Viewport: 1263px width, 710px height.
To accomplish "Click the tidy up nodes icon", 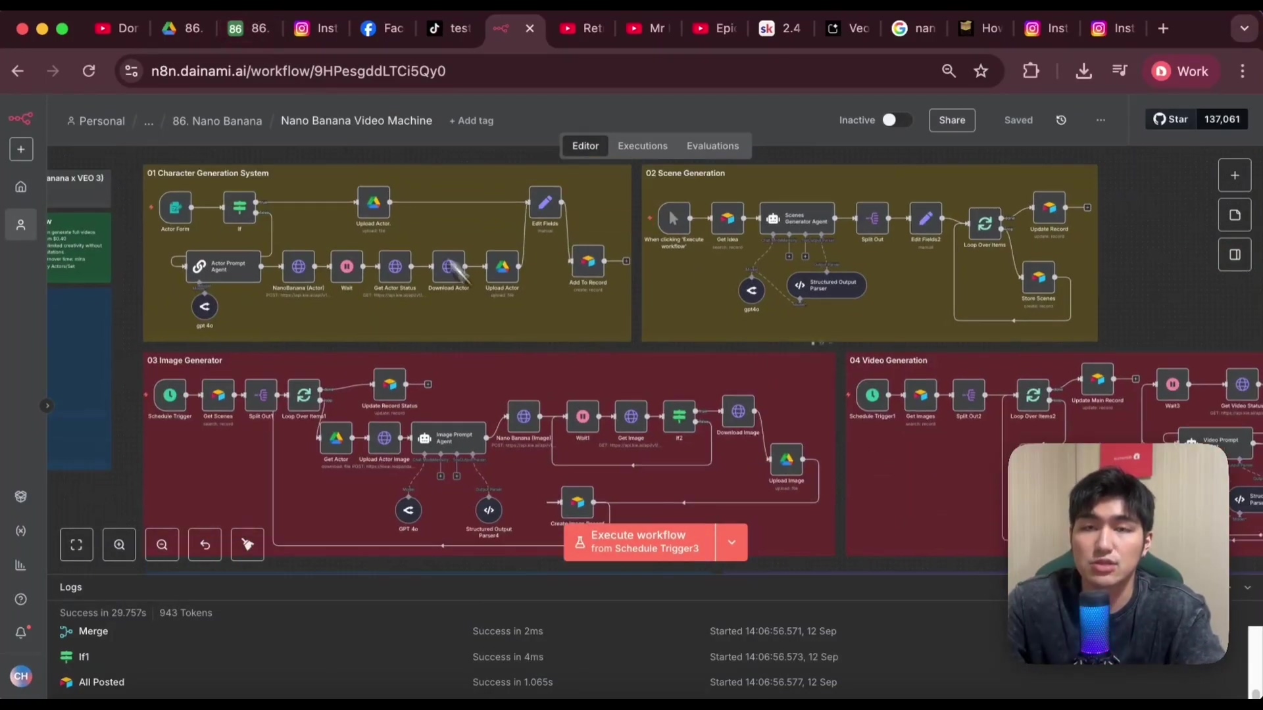I will point(247,544).
